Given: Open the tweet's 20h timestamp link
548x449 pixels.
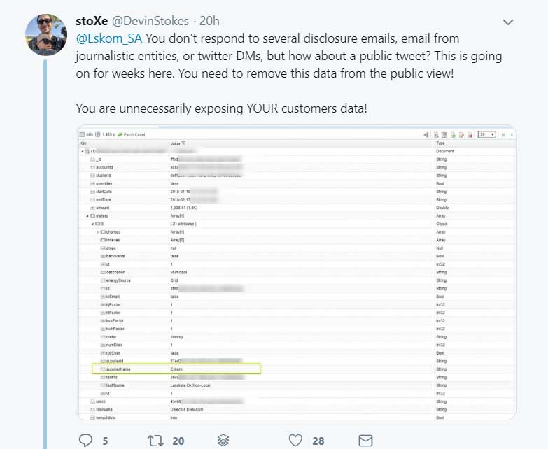Looking at the screenshot, I should [209, 21].
